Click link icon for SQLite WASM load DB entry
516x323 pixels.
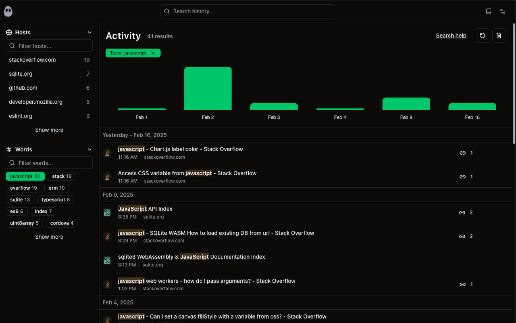[x=462, y=237]
